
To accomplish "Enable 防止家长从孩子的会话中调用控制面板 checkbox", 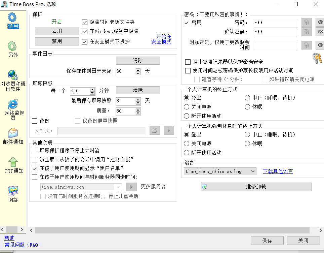I will [x=35, y=160].
